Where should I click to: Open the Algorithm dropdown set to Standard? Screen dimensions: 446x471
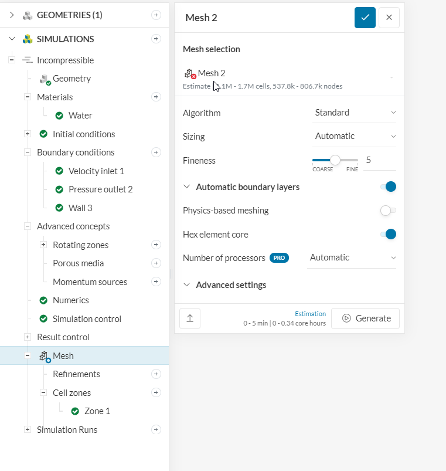pyautogui.click(x=355, y=113)
